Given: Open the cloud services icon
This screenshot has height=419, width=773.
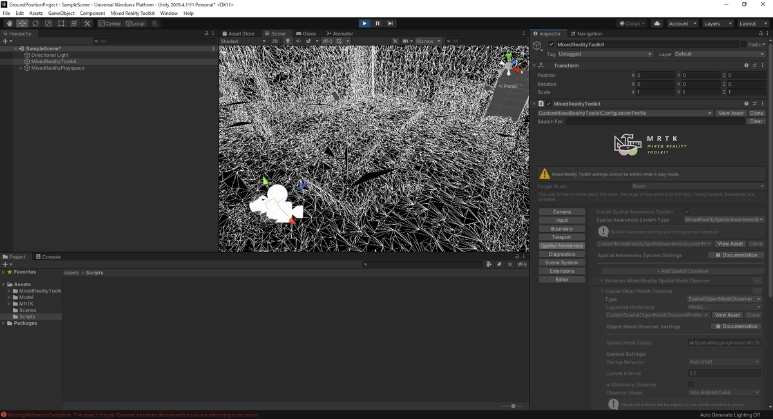Looking at the screenshot, I should [657, 23].
